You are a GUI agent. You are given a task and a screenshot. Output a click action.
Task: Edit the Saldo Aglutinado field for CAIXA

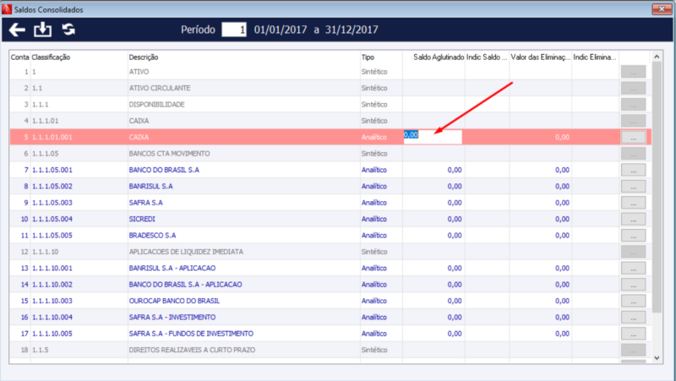433,137
